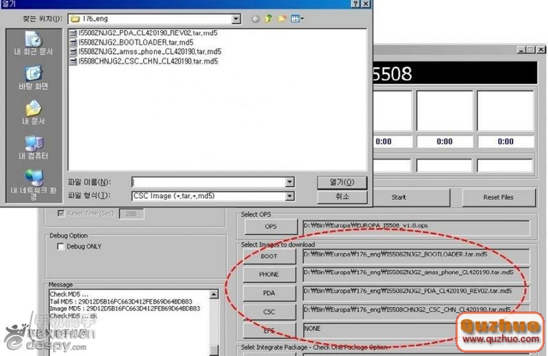548x356 pixels.
Task: Click the EFS image select button
Action: click(x=269, y=331)
